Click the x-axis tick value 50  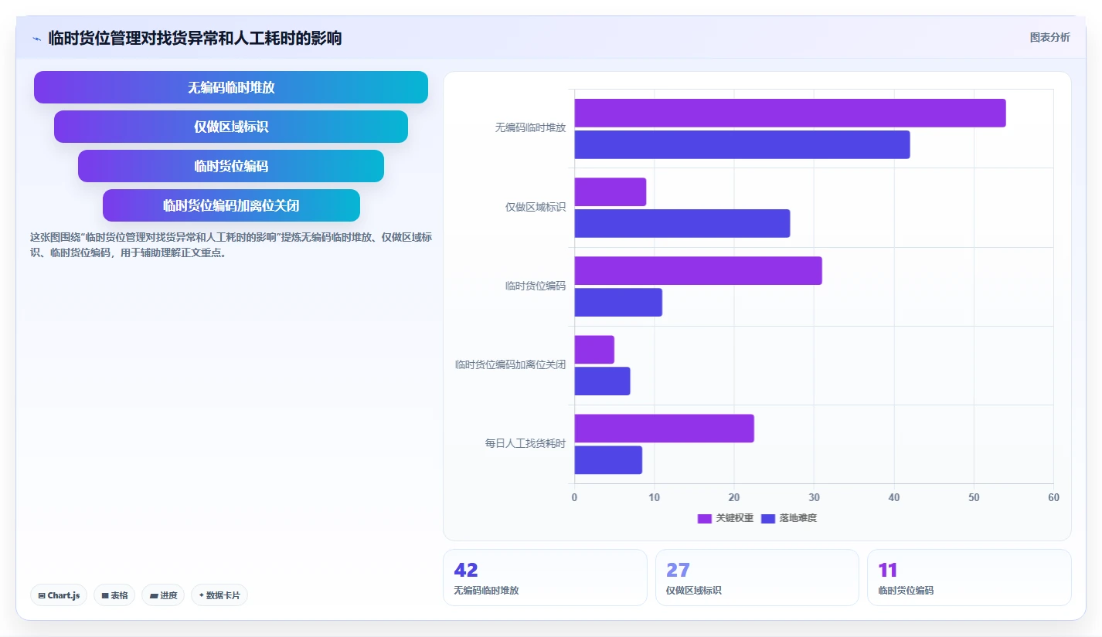coord(974,497)
